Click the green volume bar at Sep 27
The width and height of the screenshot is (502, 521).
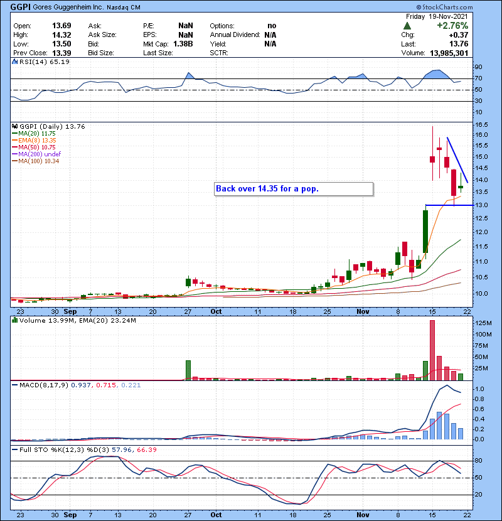pos(188,370)
